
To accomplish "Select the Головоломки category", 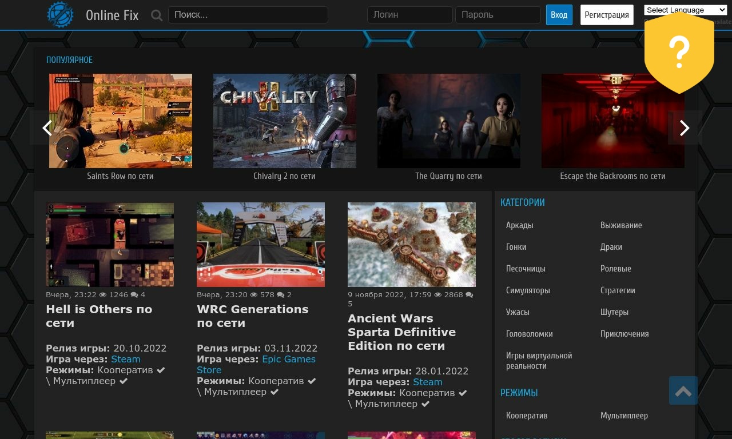I will click(530, 334).
